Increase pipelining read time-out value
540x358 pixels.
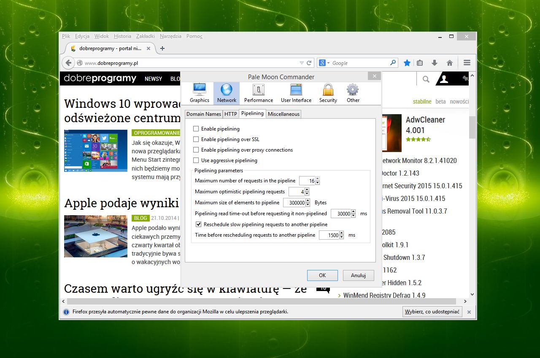click(353, 212)
